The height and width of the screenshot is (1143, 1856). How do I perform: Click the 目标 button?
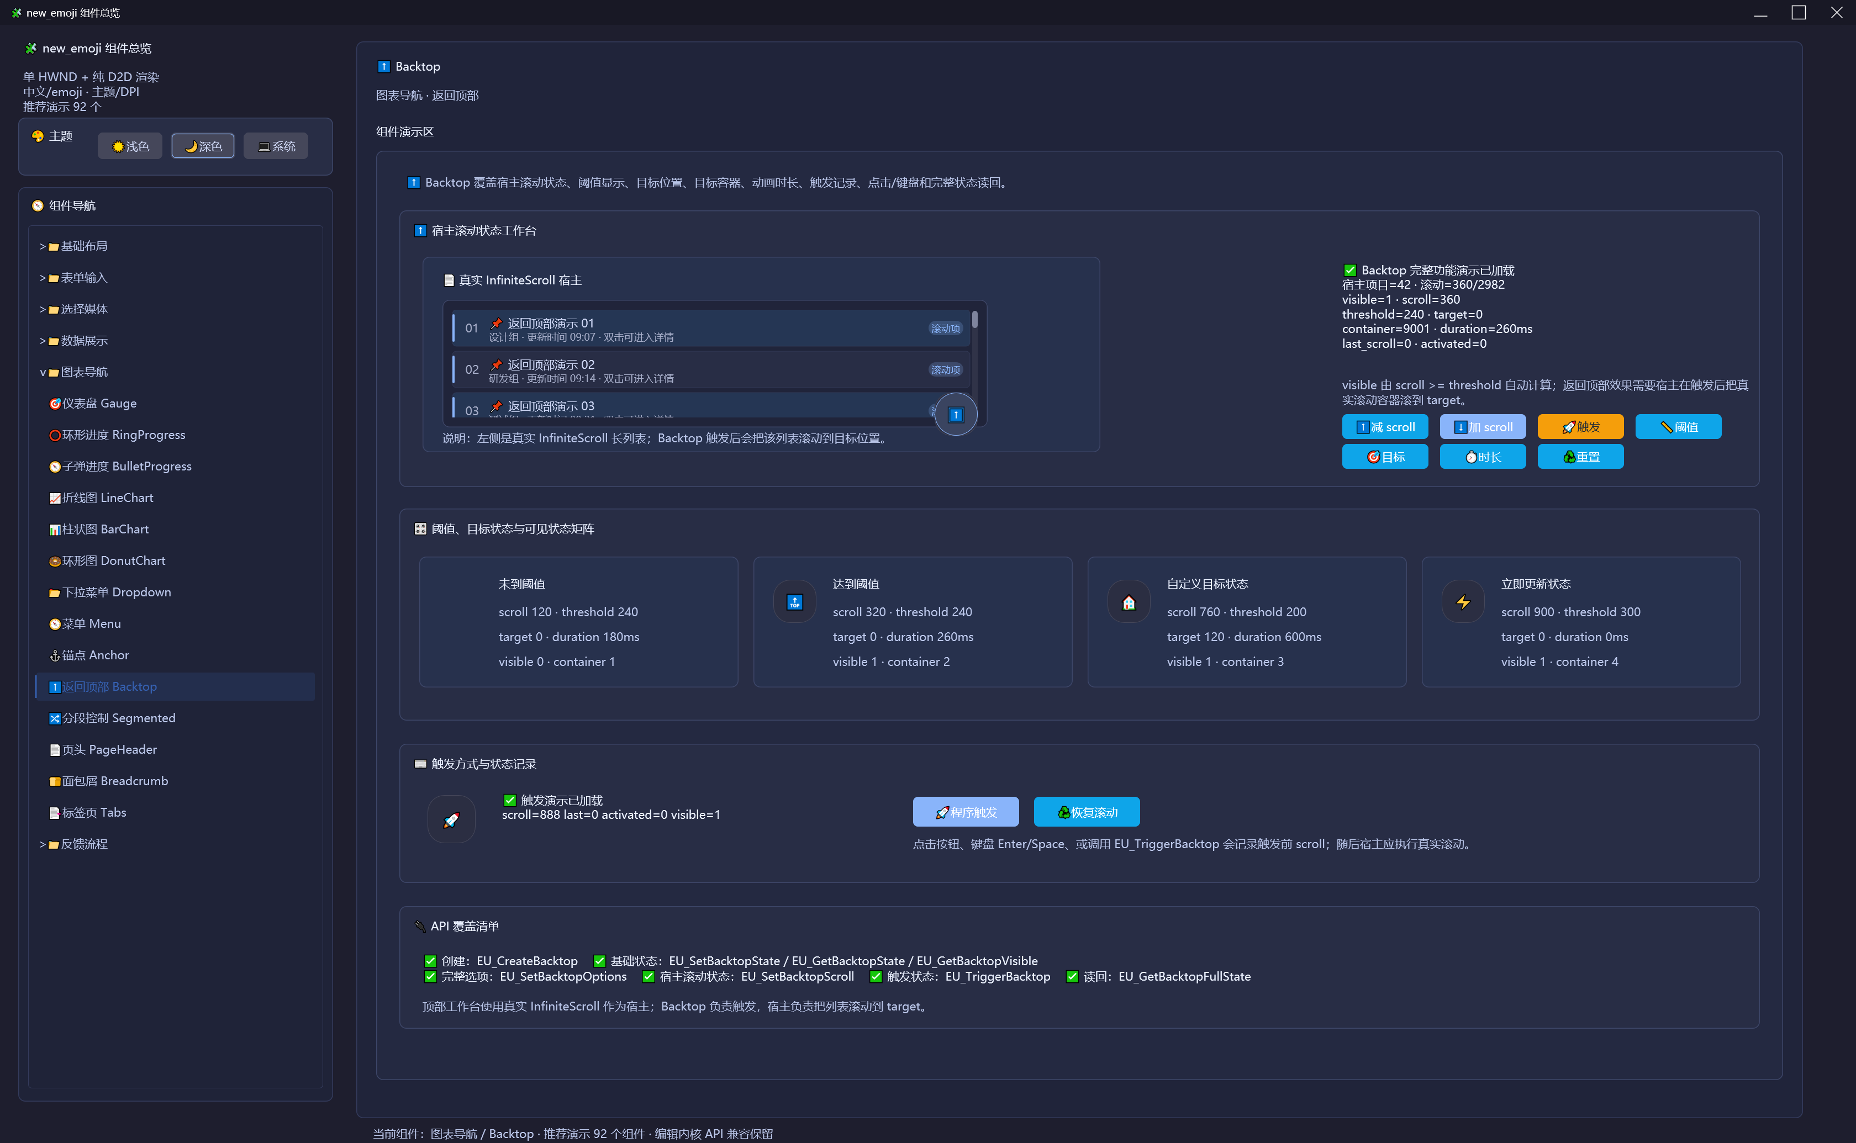click(1385, 457)
